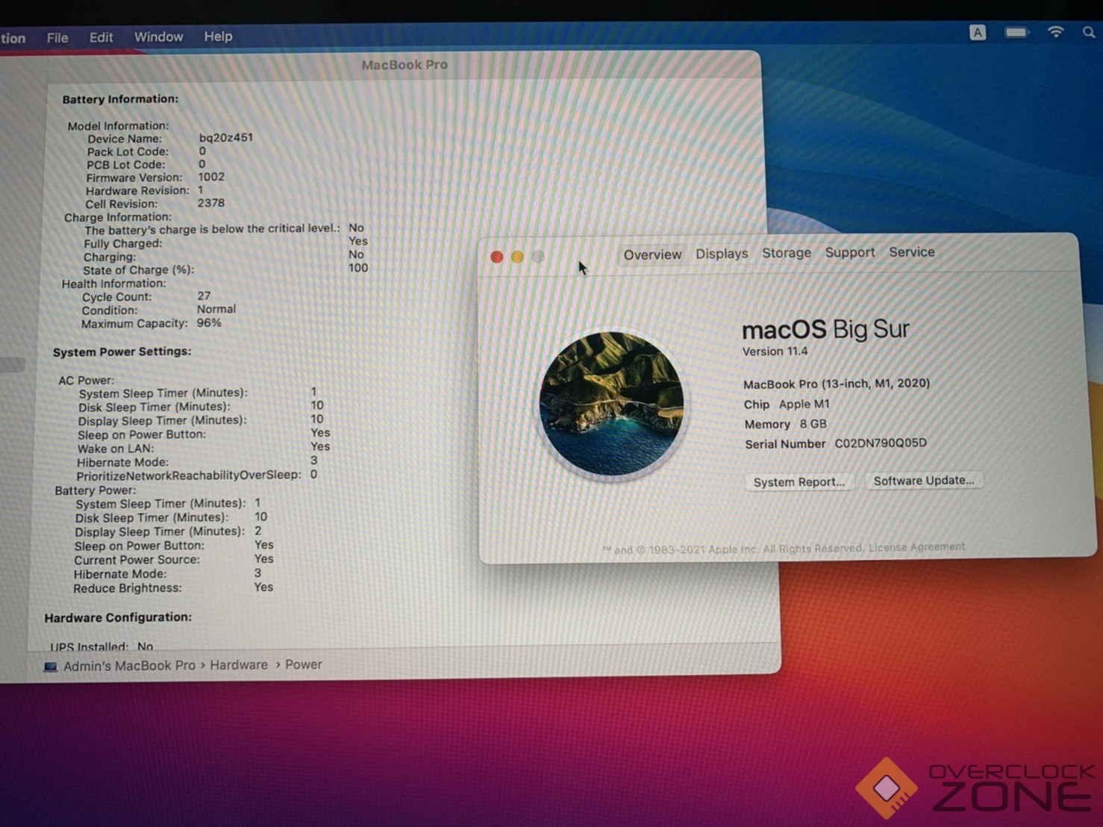Open the License Agreement link

tap(916, 547)
